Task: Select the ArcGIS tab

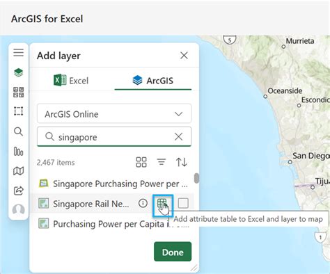Action: click(x=153, y=81)
